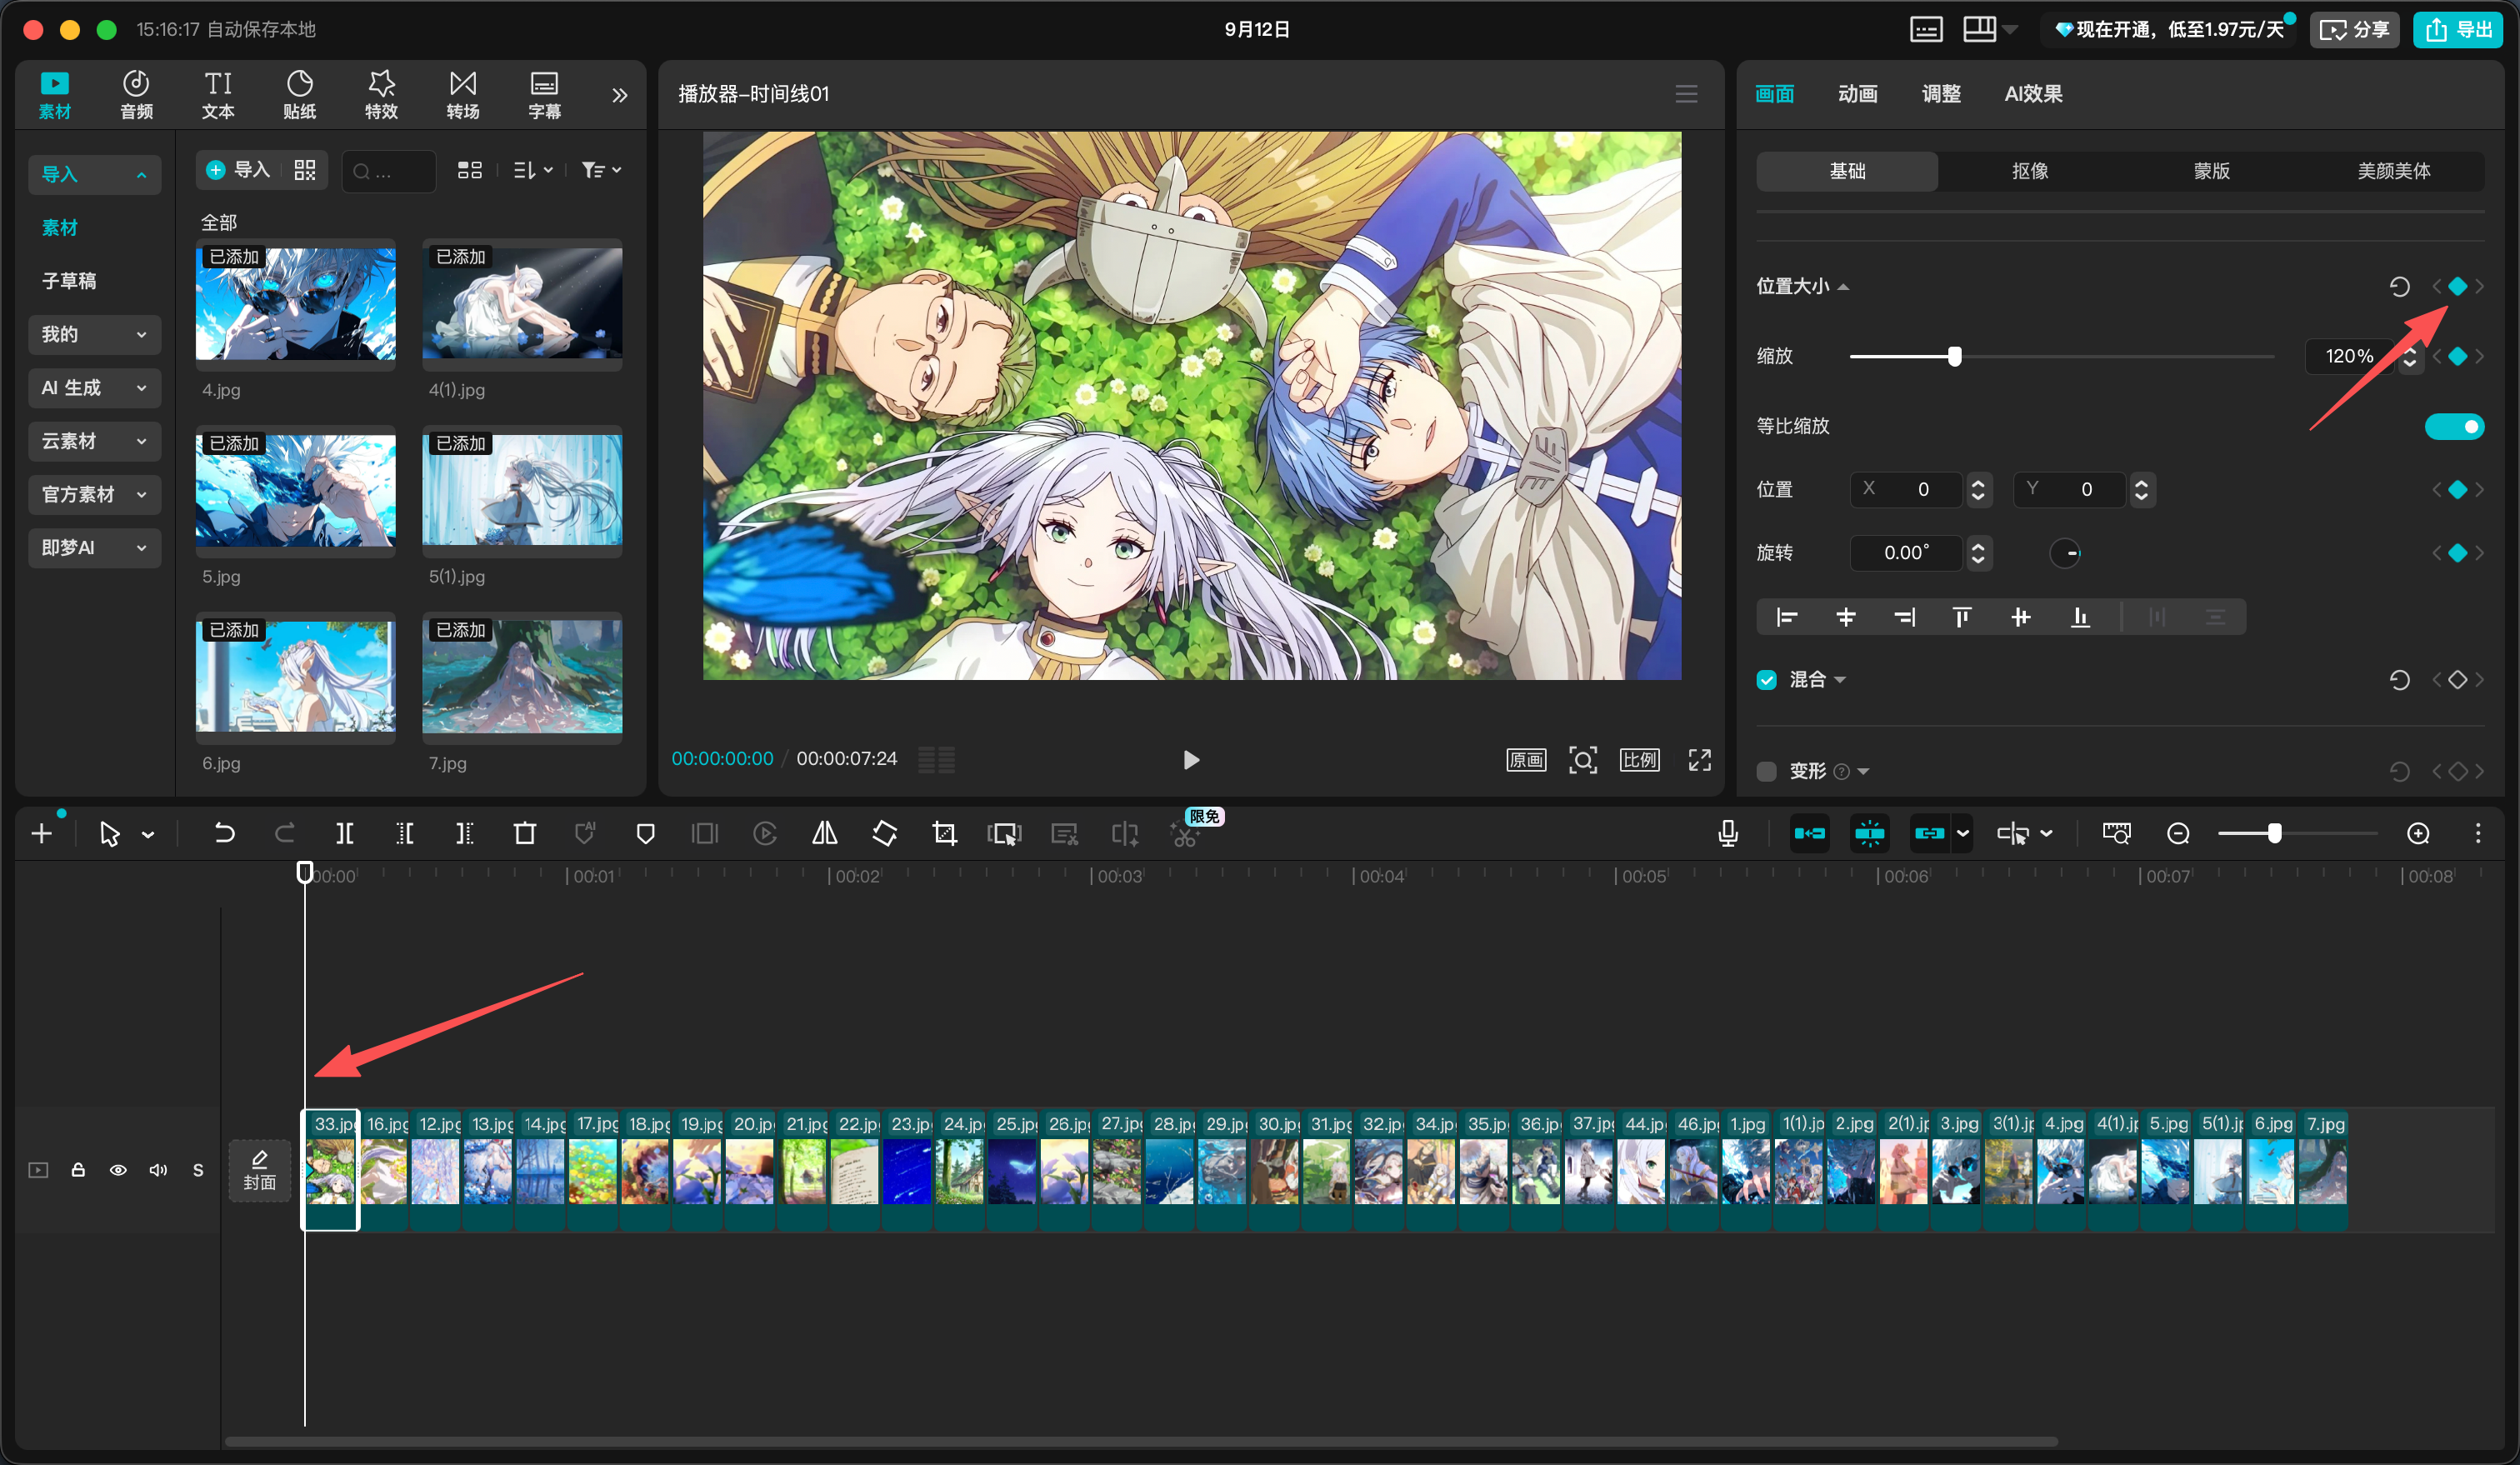The width and height of the screenshot is (2520, 1465).
Task: Add a marker with the shield icon
Action: [x=646, y=833]
